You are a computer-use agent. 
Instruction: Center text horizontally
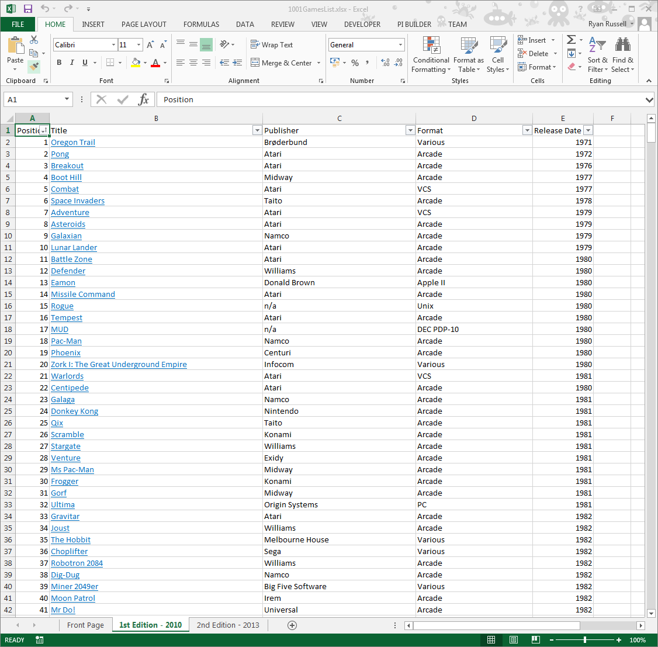[193, 63]
